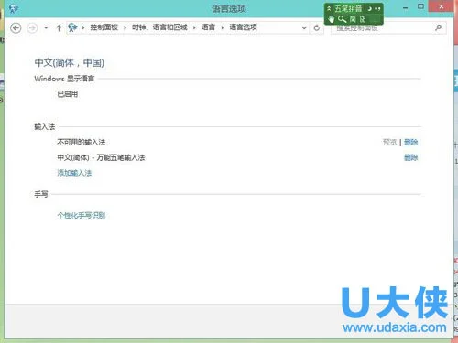Image resolution: width=458 pixels, height=343 pixels.
Task: Click the 已启用 status text
Action: coord(68,94)
